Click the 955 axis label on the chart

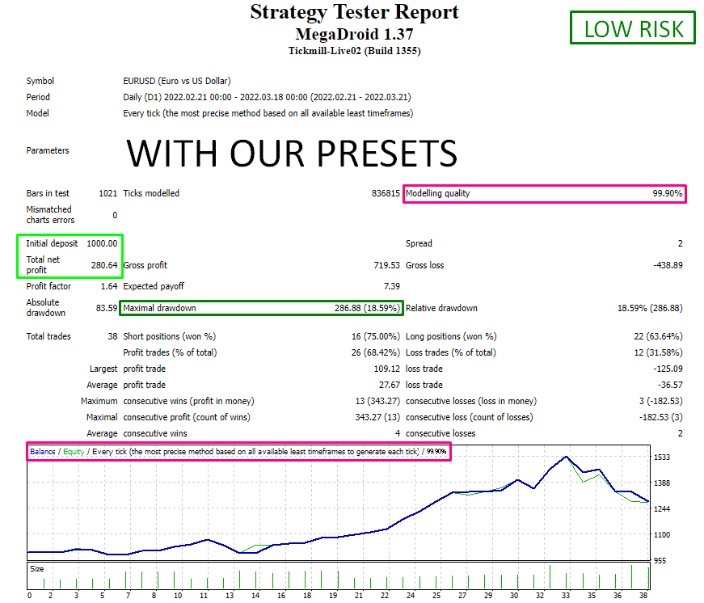[660, 560]
